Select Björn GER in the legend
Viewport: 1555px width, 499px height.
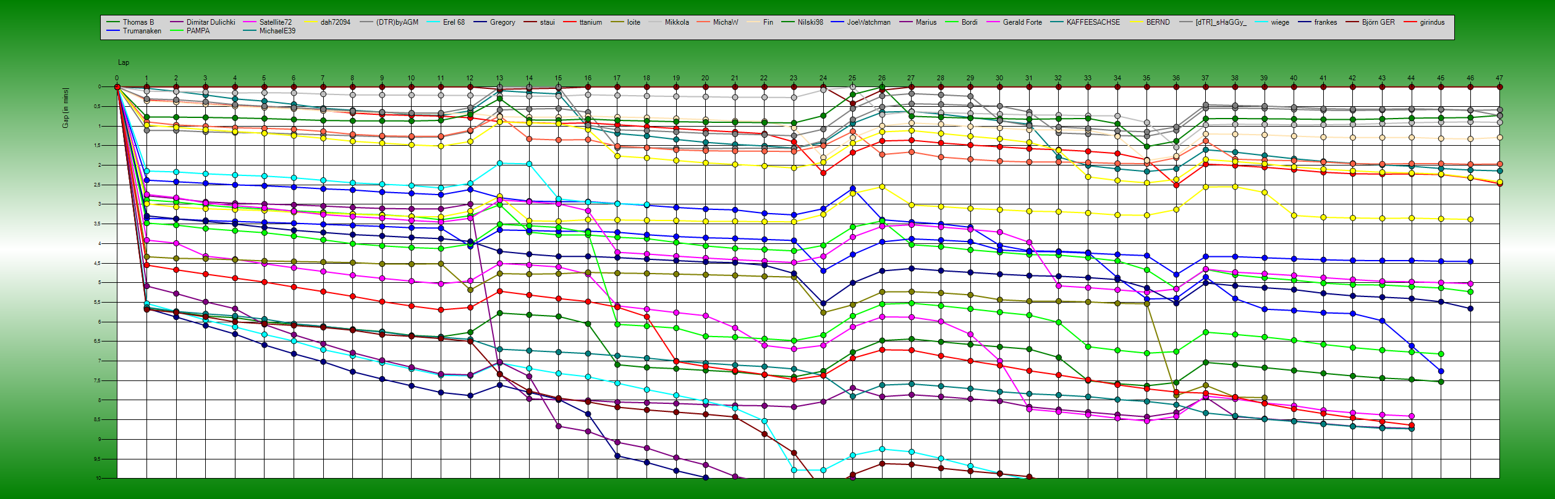click(x=1378, y=22)
